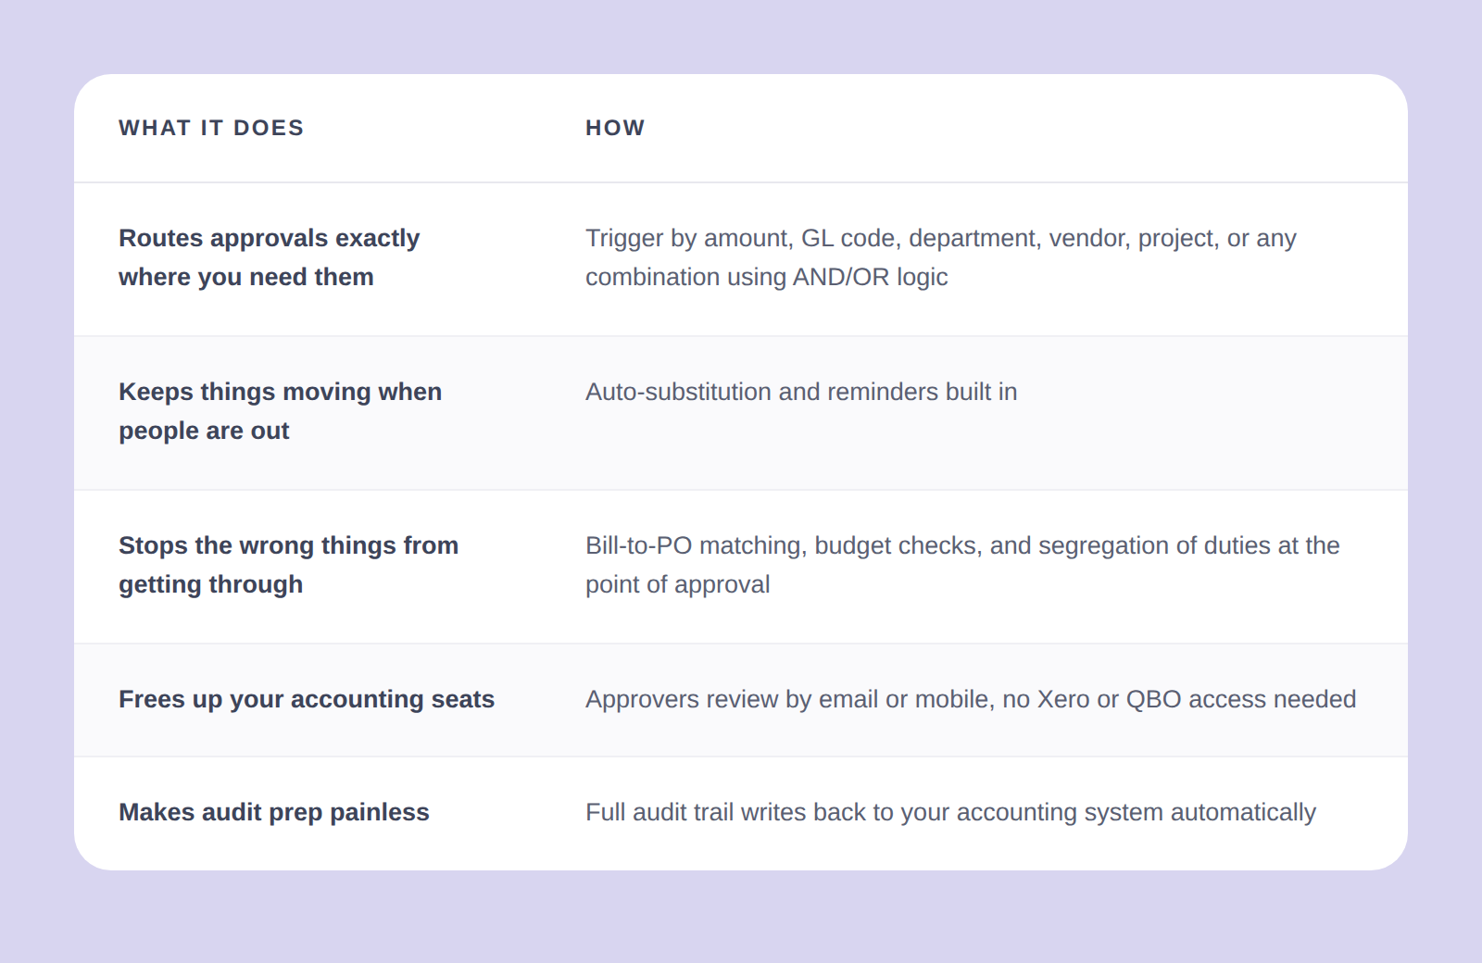The width and height of the screenshot is (1482, 963).
Task: Select 'Routes approvals exactly where you need them'
Action: click(x=270, y=257)
